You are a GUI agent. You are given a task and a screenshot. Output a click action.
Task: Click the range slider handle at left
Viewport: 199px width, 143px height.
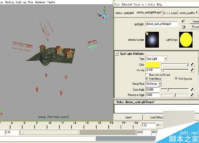(x=23, y=133)
